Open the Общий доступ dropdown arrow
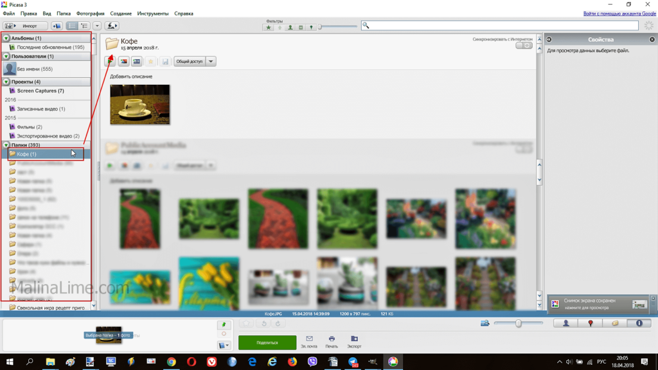 [211, 62]
